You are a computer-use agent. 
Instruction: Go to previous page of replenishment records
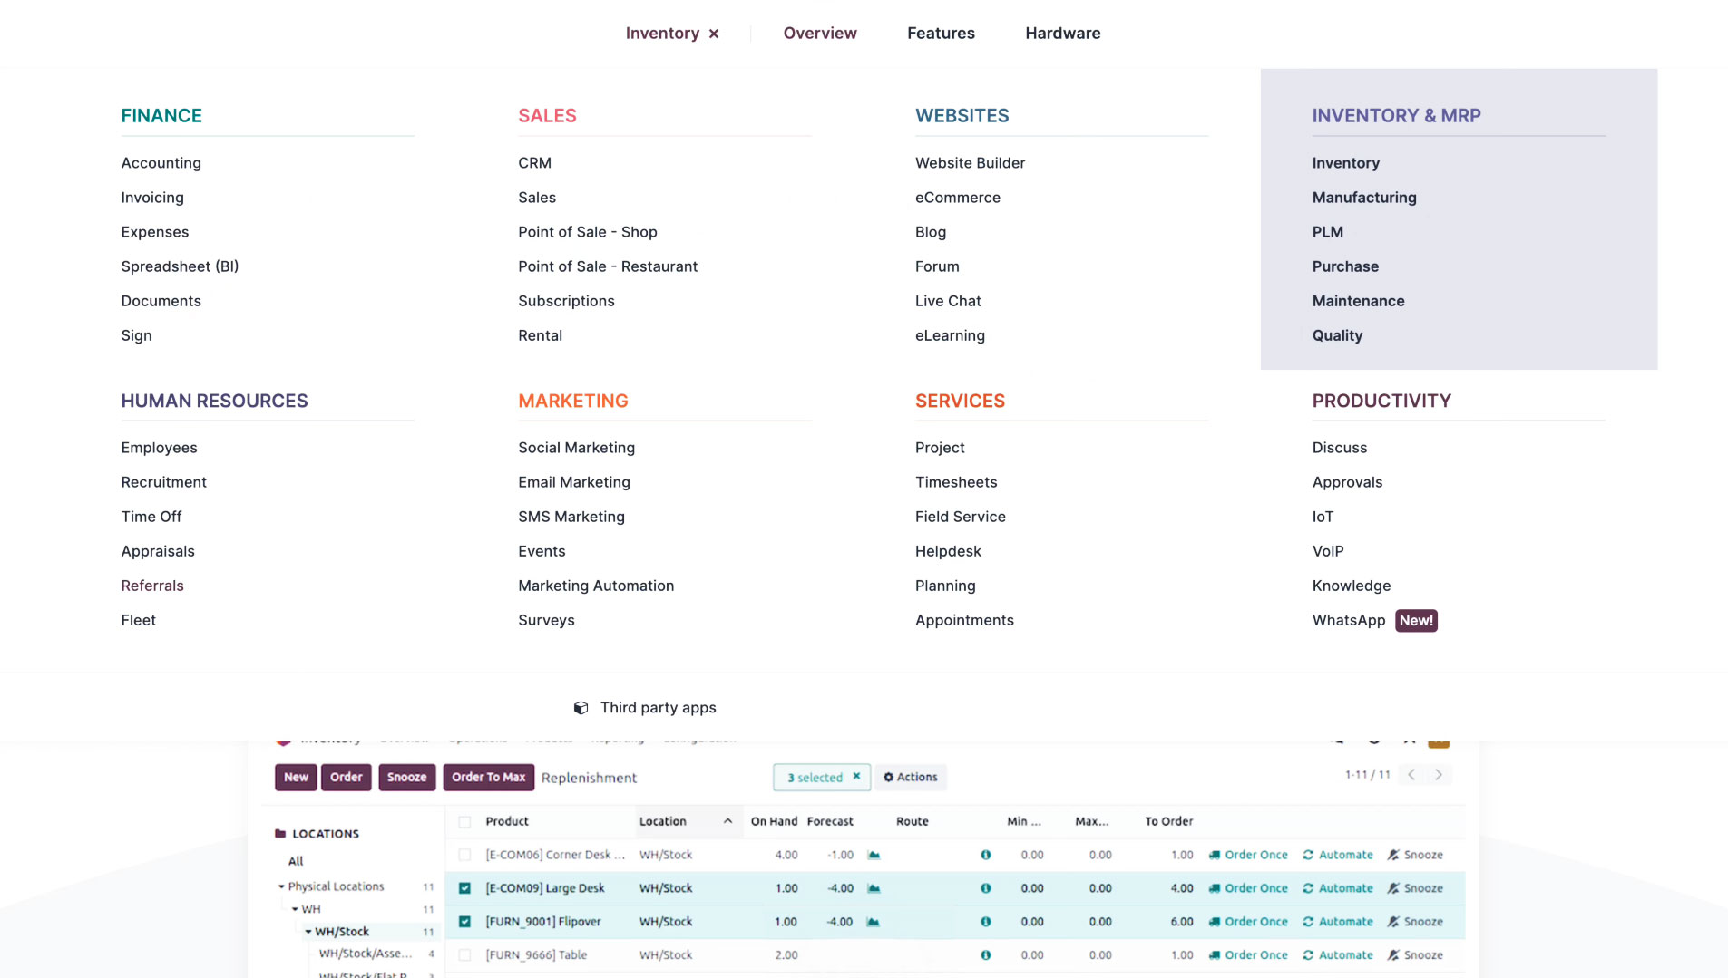coord(1411,775)
